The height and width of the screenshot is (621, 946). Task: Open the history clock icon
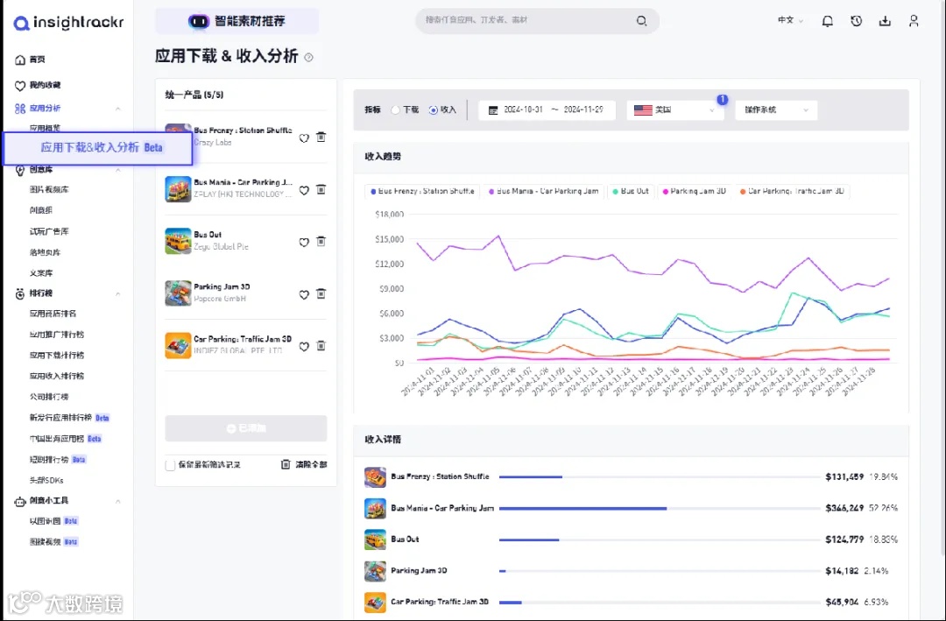tap(856, 21)
